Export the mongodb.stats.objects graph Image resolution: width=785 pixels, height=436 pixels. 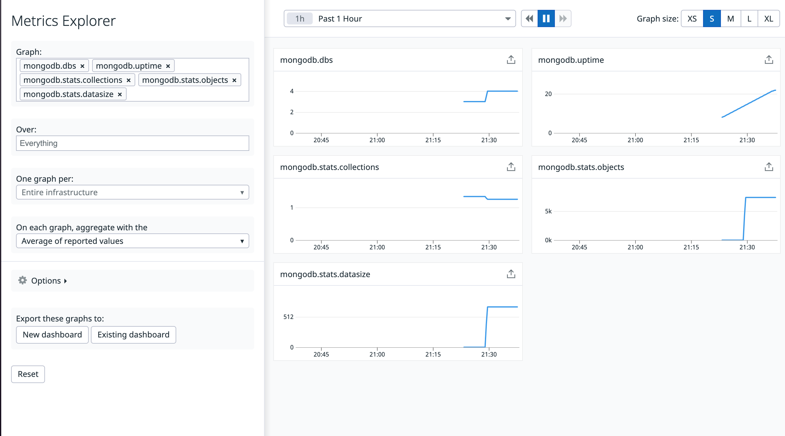769,167
